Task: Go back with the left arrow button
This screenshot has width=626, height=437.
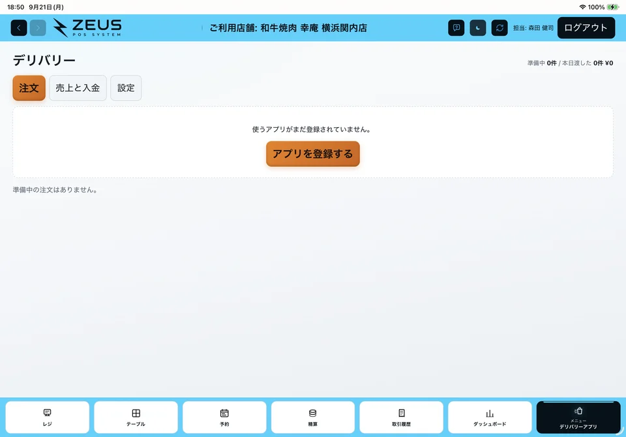Action: pos(19,28)
